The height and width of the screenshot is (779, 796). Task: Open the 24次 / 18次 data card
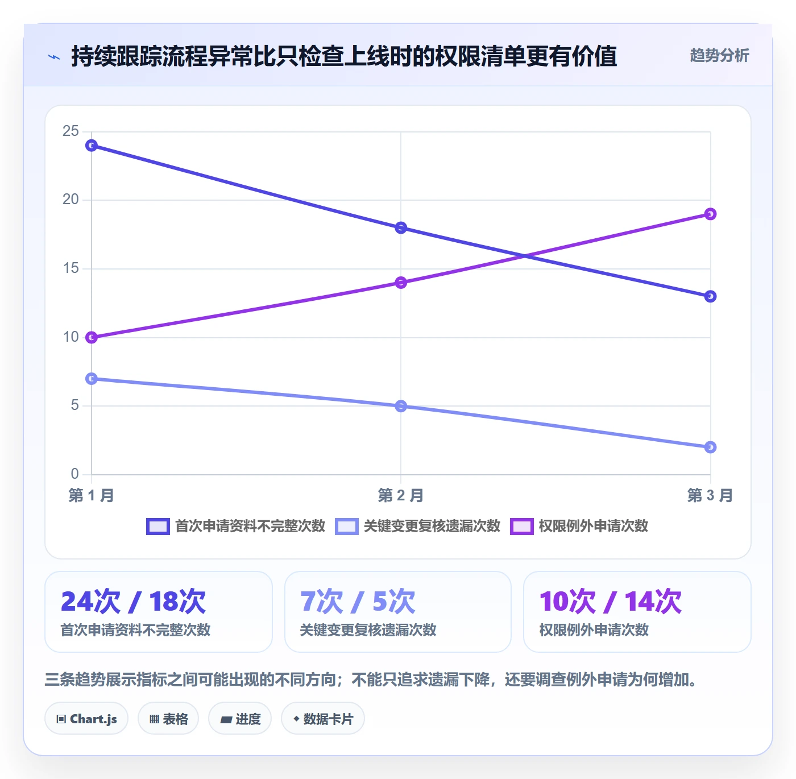pyautogui.click(x=159, y=612)
